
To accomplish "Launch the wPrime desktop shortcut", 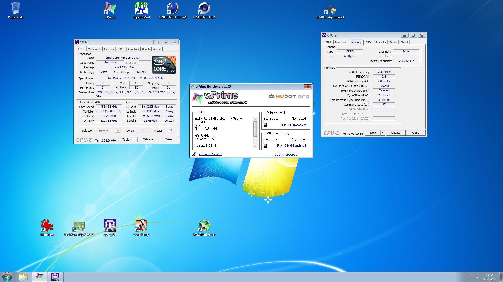I will [x=110, y=10].
